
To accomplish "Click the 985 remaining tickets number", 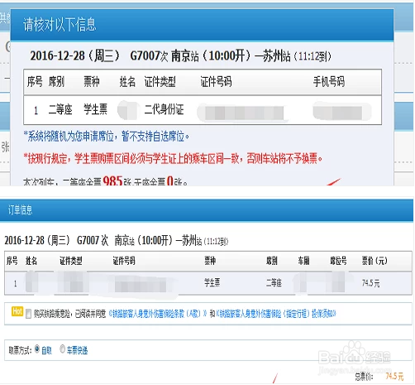I will [x=112, y=181].
